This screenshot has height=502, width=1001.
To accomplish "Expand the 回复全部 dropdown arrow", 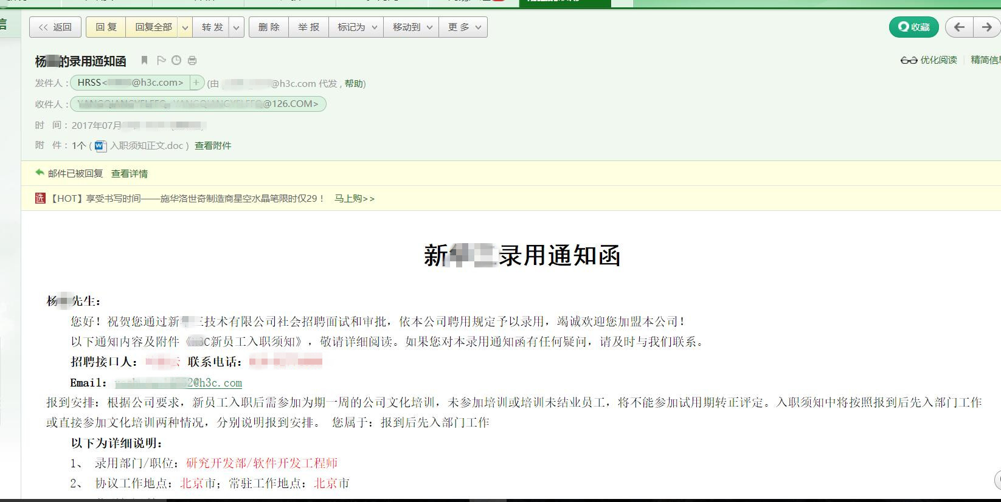I will pyautogui.click(x=185, y=27).
